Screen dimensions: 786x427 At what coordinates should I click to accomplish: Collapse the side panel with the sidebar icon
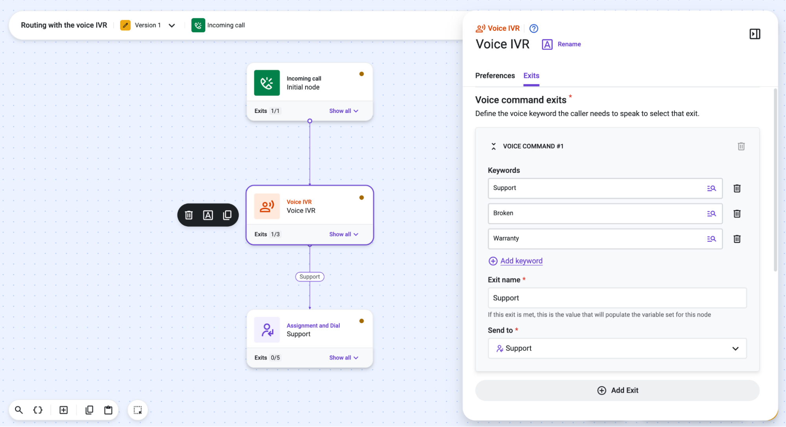(x=755, y=34)
